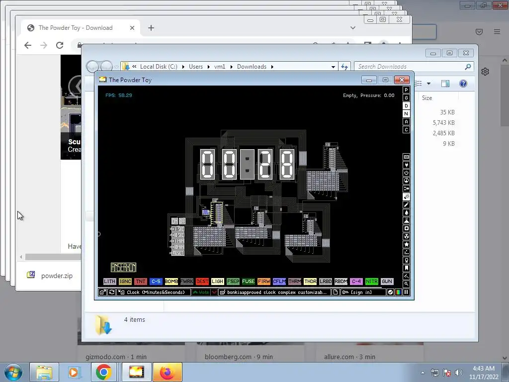509x382 pixels.
Task: Open the Sensors (gauge) element category
Action: (x=406, y=181)
